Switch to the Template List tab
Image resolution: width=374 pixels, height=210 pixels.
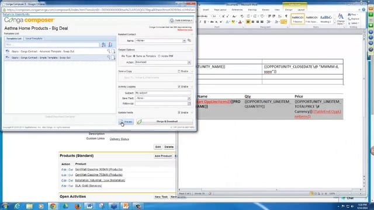[x=14, y=38]
